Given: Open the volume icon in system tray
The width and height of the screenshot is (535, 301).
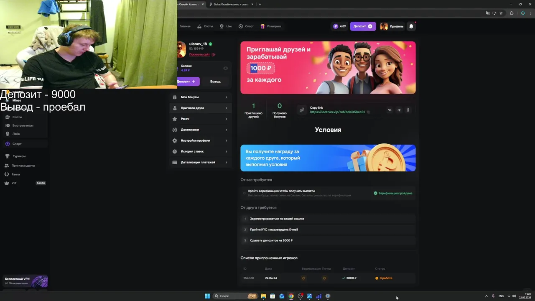Looking at the screenshot, I should pos(514,296).
